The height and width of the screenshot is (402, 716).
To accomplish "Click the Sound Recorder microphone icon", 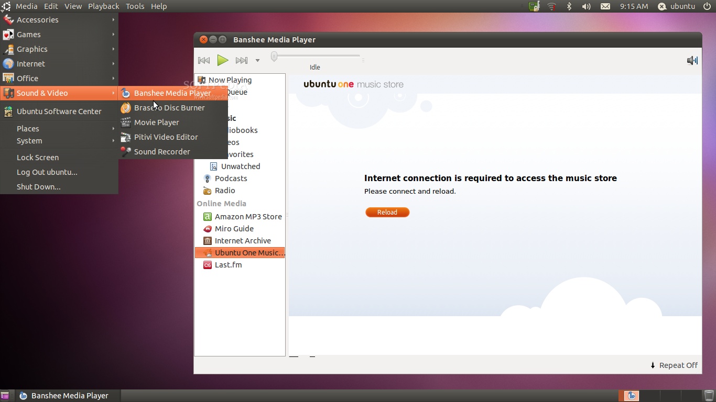I will pyautogui.click(x=126, y=152).
